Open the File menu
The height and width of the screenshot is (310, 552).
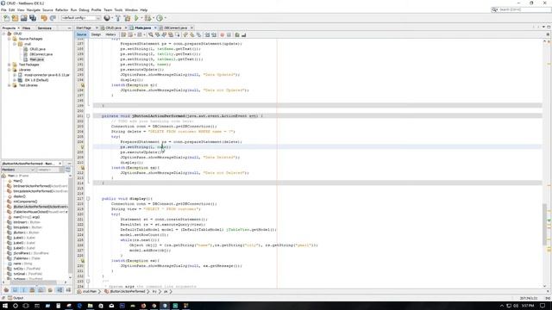(3, 9)
